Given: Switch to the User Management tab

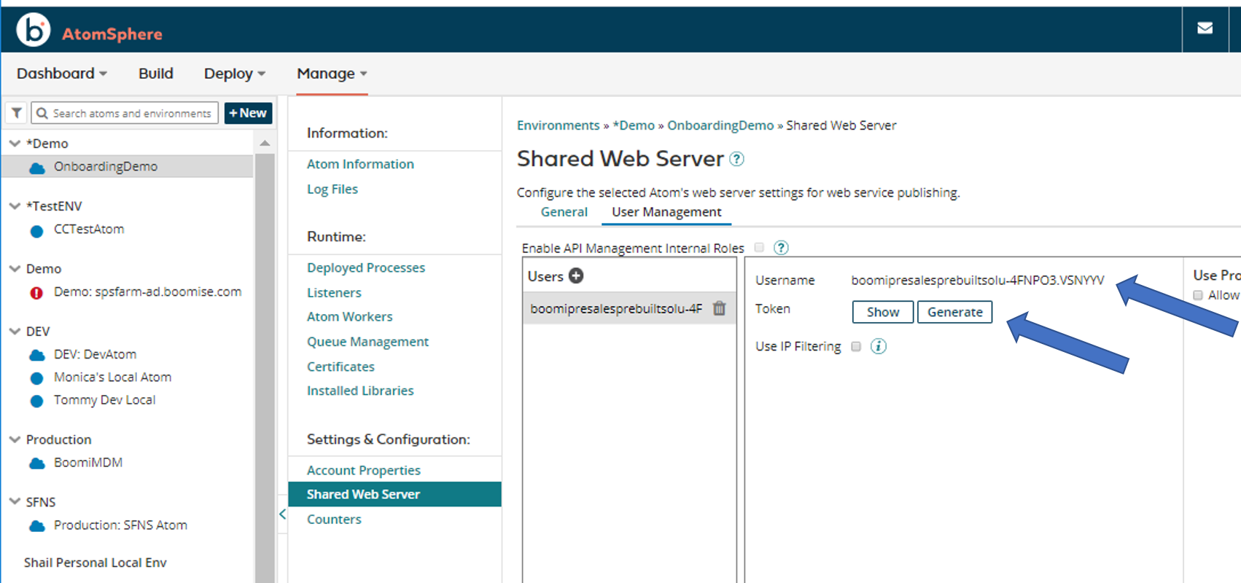Looking at the screenshot, I should 666,212.
